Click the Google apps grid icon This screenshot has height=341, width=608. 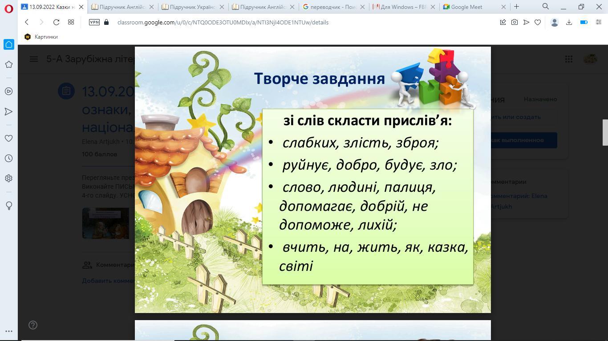coord(568,59)
